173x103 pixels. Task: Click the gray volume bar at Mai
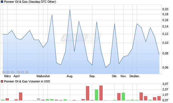pos(39,99)
